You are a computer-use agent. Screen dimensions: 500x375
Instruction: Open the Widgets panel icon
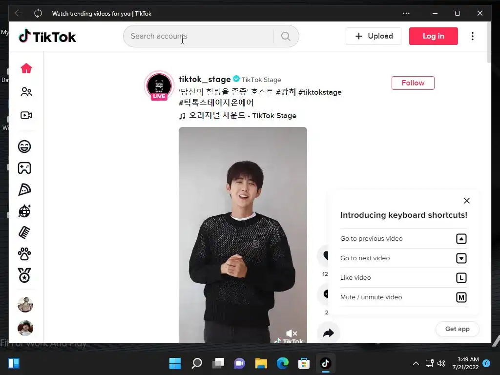point(14,363)
